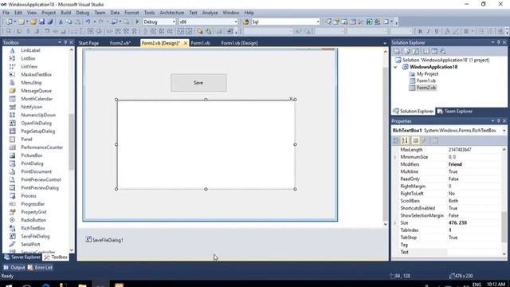The image size is (510, 287).
Task: Sort properties alphabetically in Properties window
Action: coord(405,140)
